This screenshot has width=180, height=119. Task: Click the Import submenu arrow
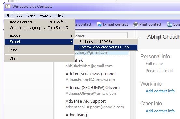coord(72,36)
